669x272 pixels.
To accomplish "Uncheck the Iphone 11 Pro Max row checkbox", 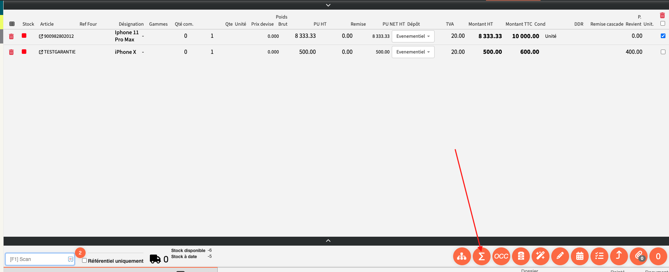I will pos(663,36).
